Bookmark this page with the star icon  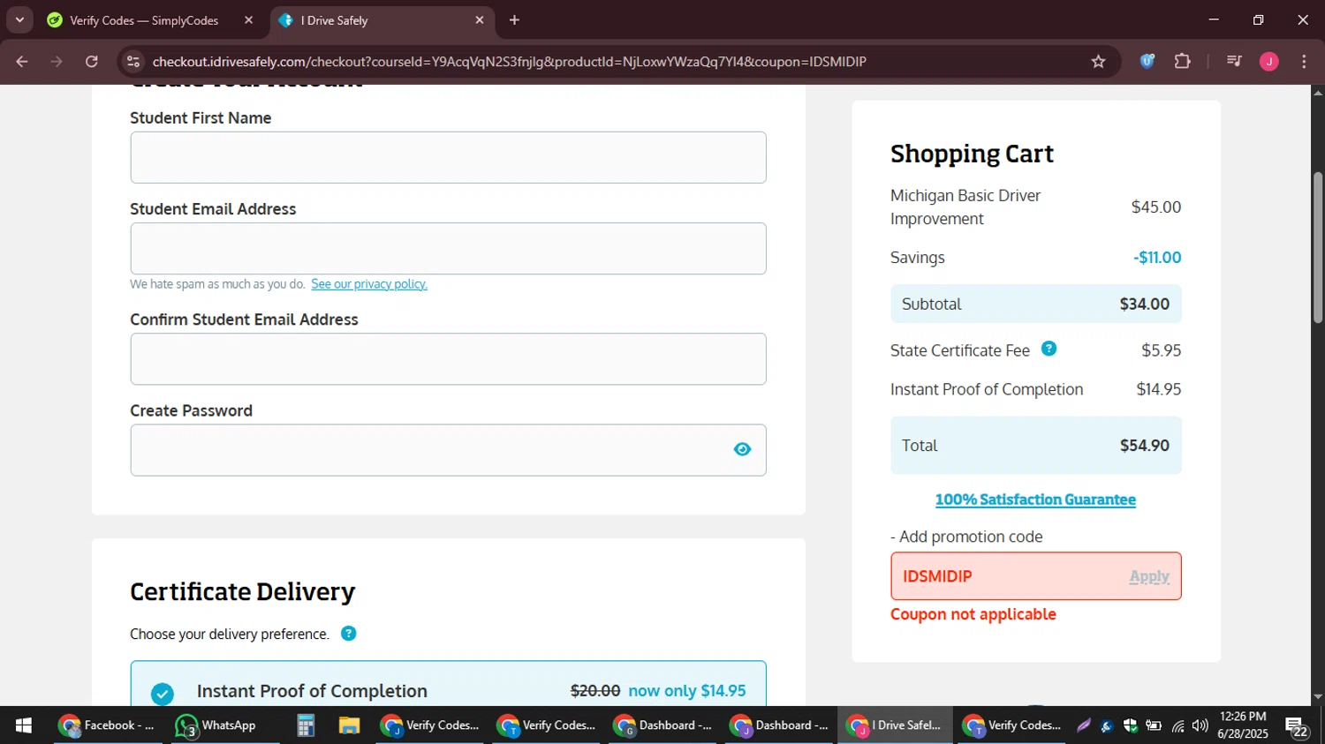[x=1098, y=61]
